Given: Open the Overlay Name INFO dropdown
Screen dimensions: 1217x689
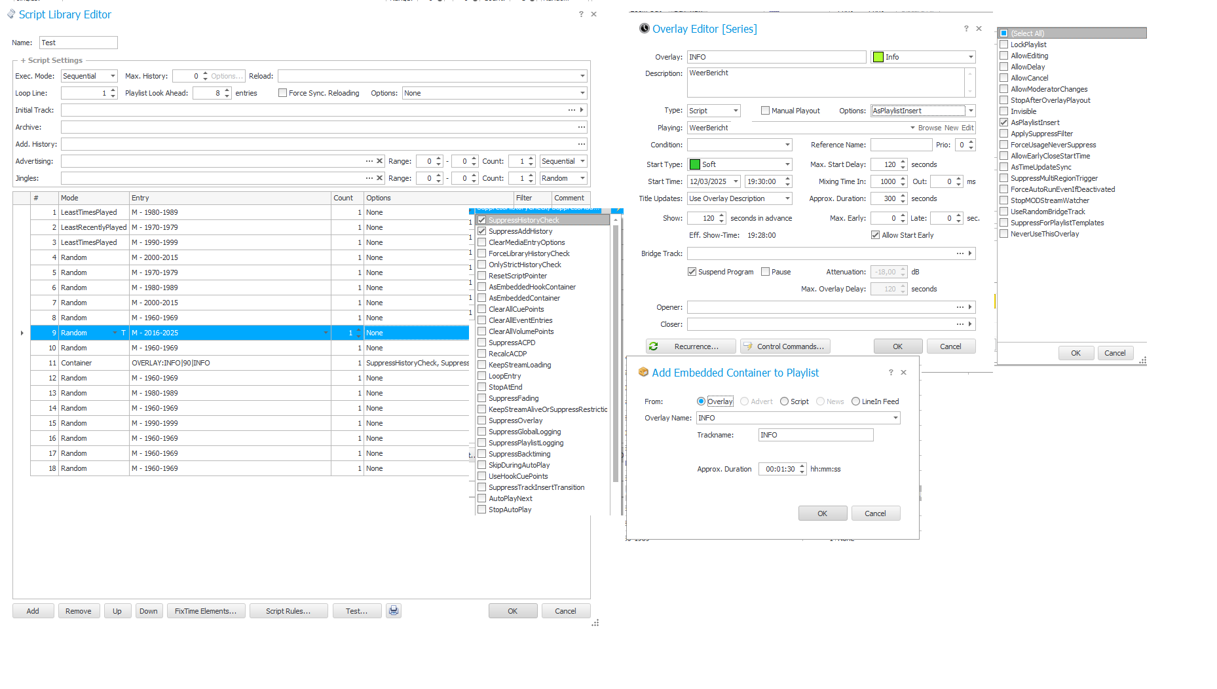Looking at the screenshot, I should [x=895, y=418].
